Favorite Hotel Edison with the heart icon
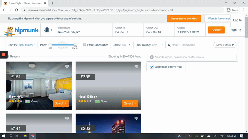This screenshot has width=248, height=139. coord(136,67)
